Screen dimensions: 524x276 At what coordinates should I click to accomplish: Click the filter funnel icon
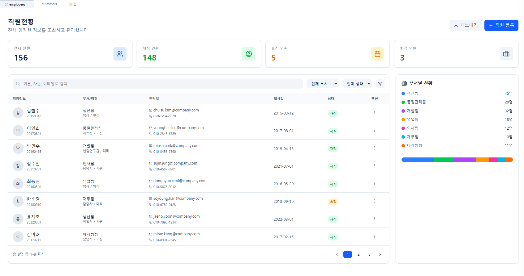click(380, 84)
